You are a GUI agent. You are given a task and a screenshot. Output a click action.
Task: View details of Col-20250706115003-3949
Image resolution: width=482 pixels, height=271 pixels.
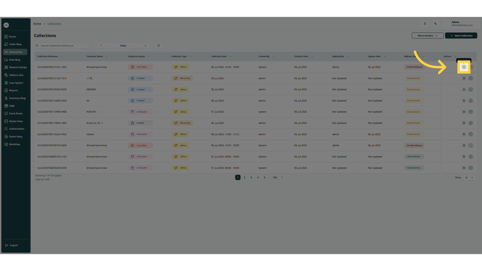pos(464,101)
